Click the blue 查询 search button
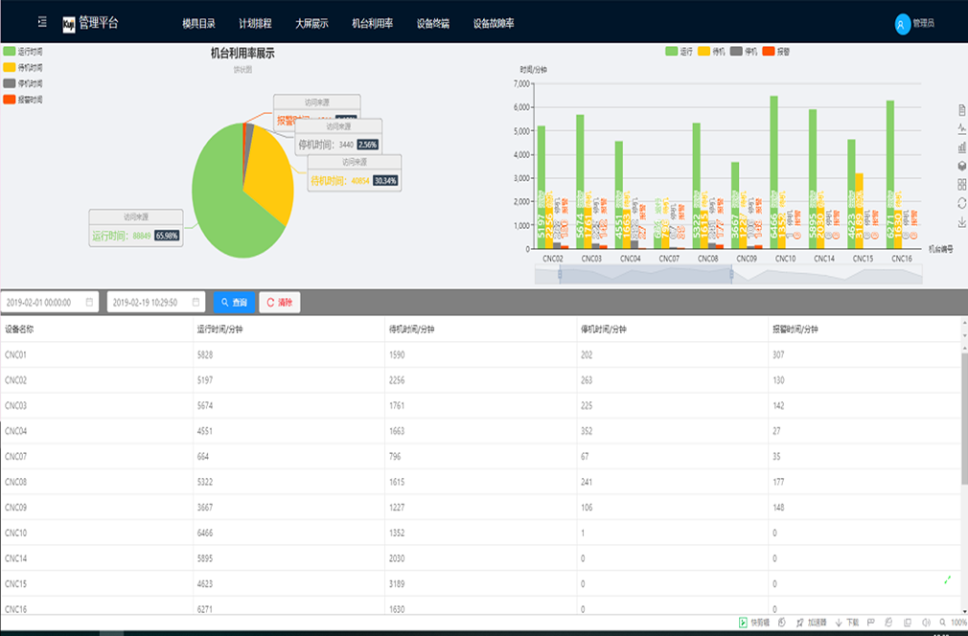968x636 pixels. tap(234, 303)
